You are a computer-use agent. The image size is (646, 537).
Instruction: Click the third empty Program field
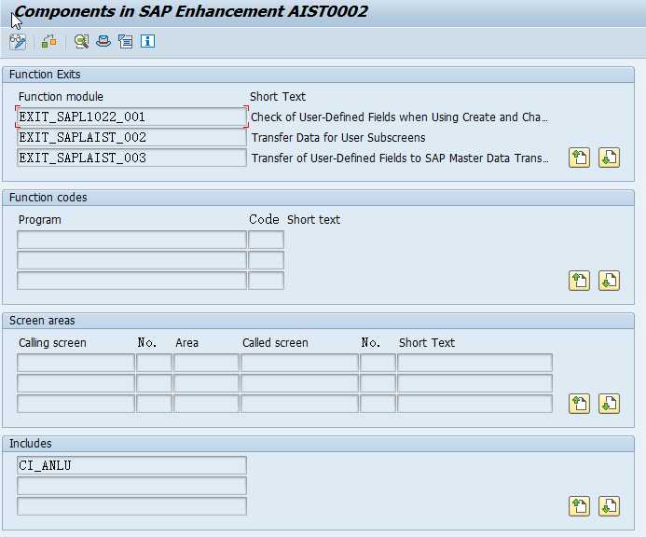(x=131, y=281)
